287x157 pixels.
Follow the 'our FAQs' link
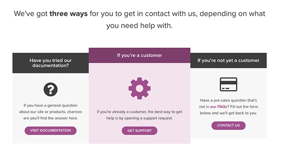tap(218, 107)
